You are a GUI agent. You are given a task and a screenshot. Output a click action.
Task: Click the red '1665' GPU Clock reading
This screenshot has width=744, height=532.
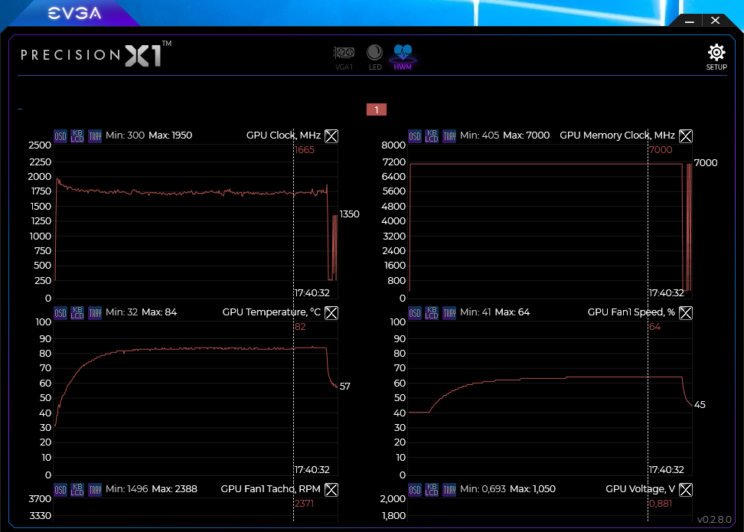click(x=305, y=150)
